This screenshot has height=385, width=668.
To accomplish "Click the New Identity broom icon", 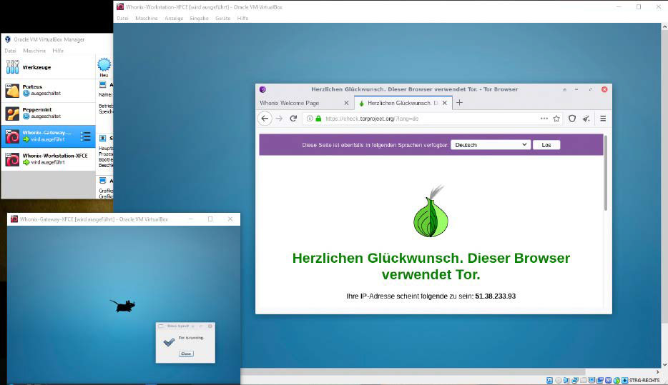I will pos(586,119).
